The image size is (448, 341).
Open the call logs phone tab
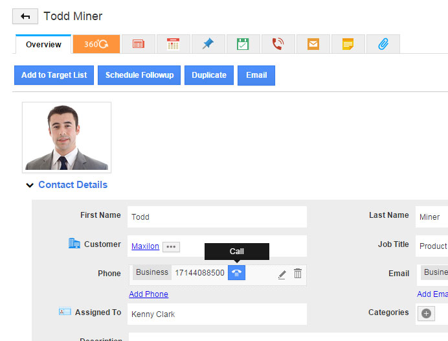(x=278, y=45)
